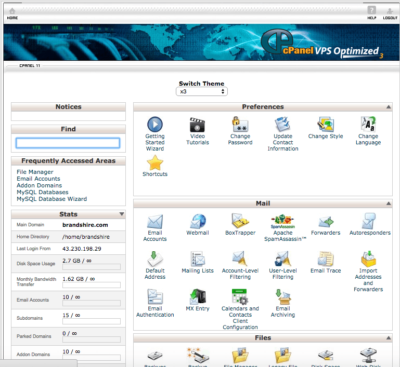400x367 pixels.
Task: Open MX Entry icon
Action: (198, 297)
